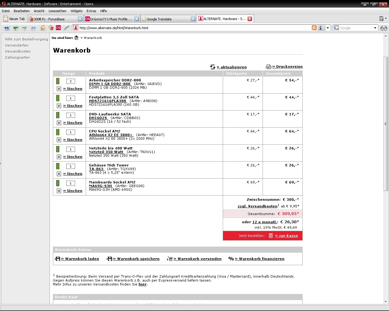389x311 pixels.
Task: Reload the page with the orange arrows
Action: (43, 28)
